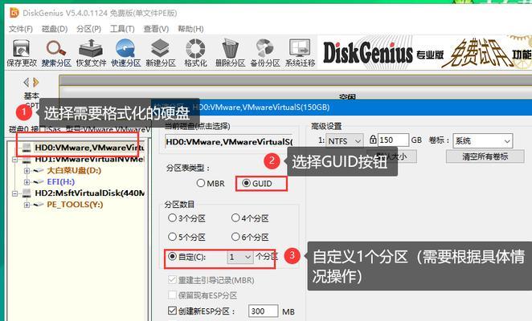This screenshot has width=532, height=321.
Task: Click the disk icon next to HD2:MsftVirtualDisk
Action: point(27,193)
